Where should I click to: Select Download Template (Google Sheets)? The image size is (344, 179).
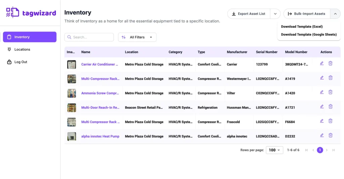[309, 34]
